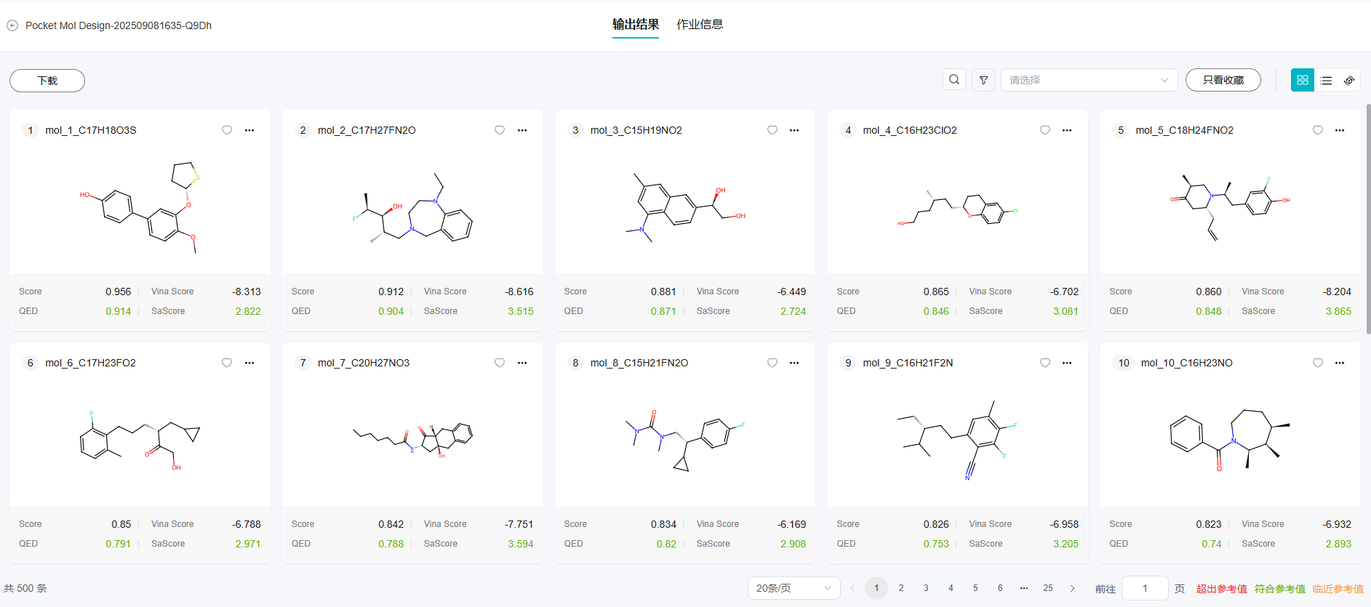Open more options for mol_7_C20H27NO3
1371x607 pixels.
pos(522,363)
